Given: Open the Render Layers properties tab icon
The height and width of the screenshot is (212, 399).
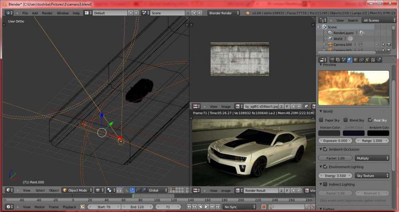Looking at the screenshot, I should click(338, 60).
